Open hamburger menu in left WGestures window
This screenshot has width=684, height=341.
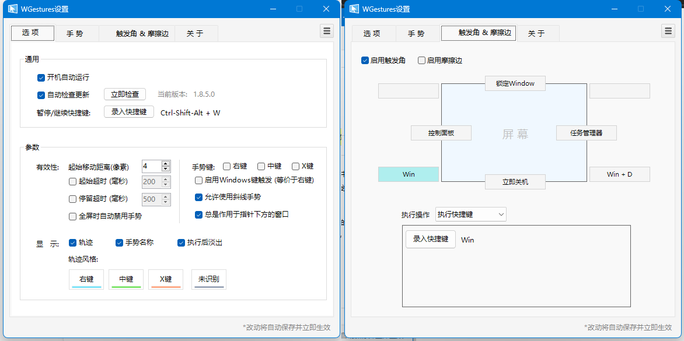tap(326, 31)
